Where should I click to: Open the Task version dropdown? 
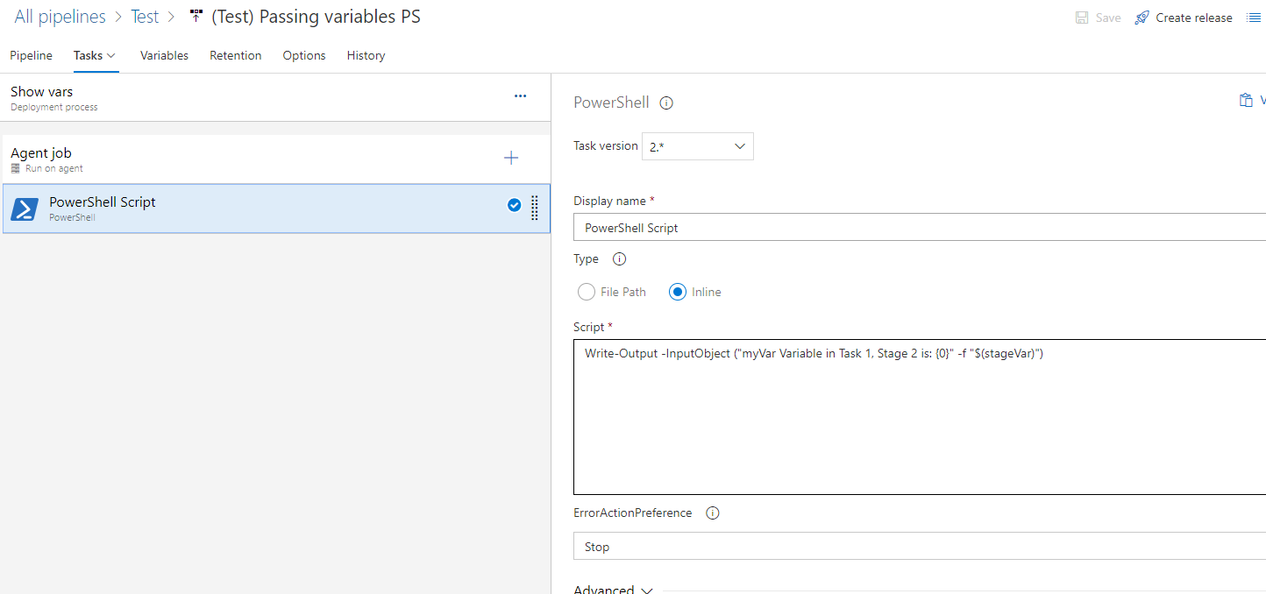click(x=698, y=146)
